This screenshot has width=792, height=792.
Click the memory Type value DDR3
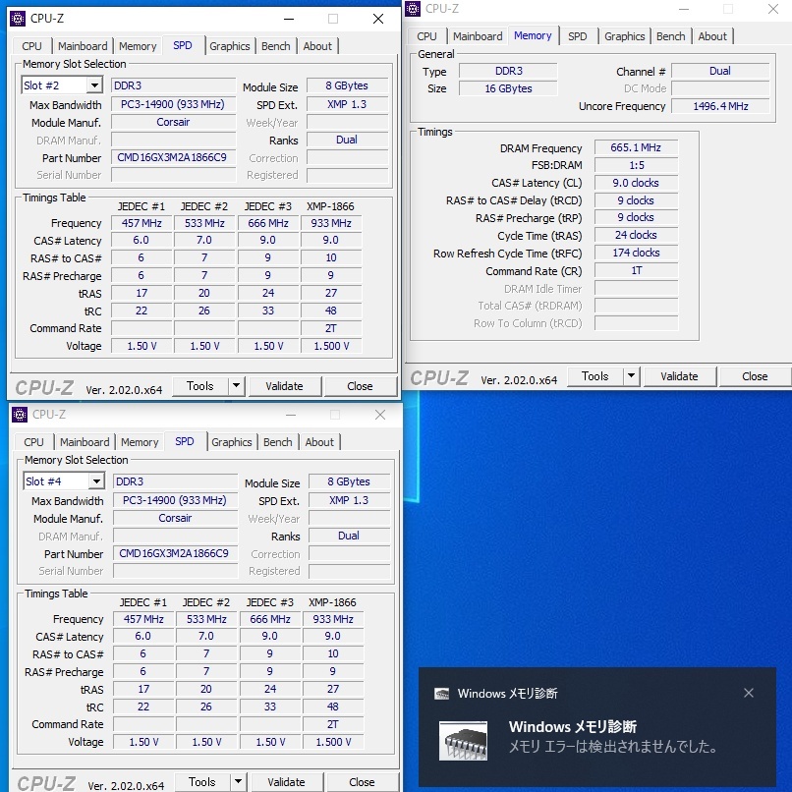(508, 71)
